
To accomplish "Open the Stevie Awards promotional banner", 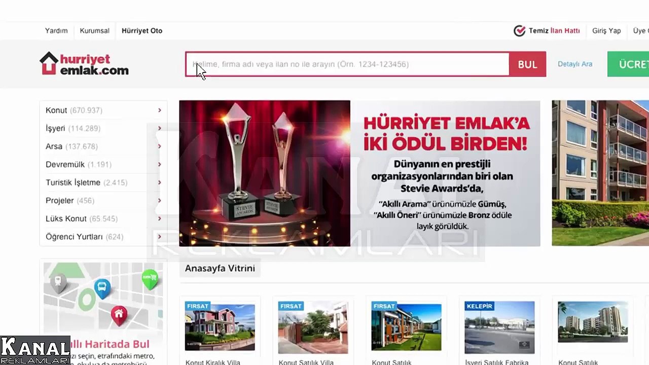I will (359, 173).
